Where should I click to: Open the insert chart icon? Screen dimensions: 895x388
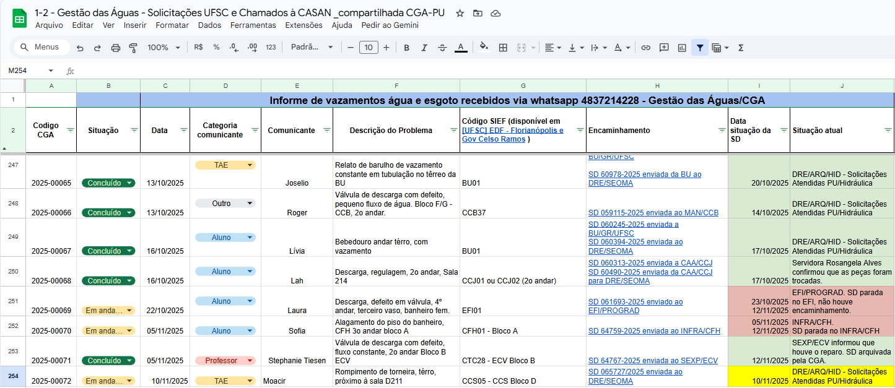(681, 47)
